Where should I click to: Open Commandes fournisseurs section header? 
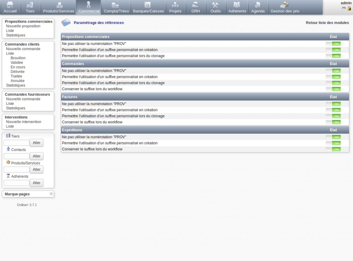(x=27, y=94)
